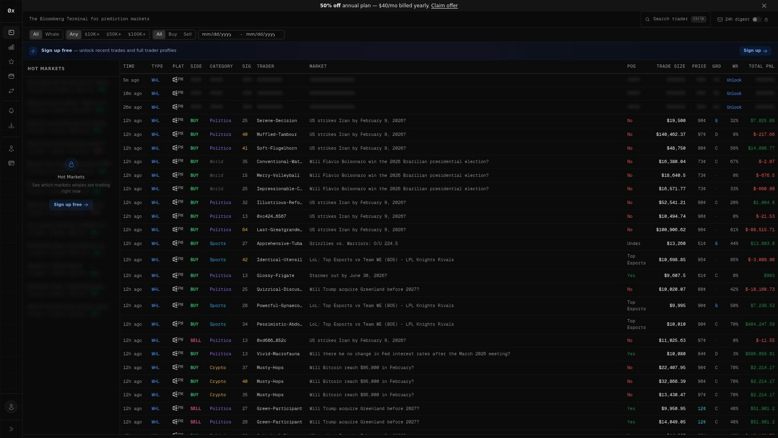The width and height of the screenshot is (778, 438).
Task: Open the wallet card icon in sidebar
Action: [x=11, y=163]
